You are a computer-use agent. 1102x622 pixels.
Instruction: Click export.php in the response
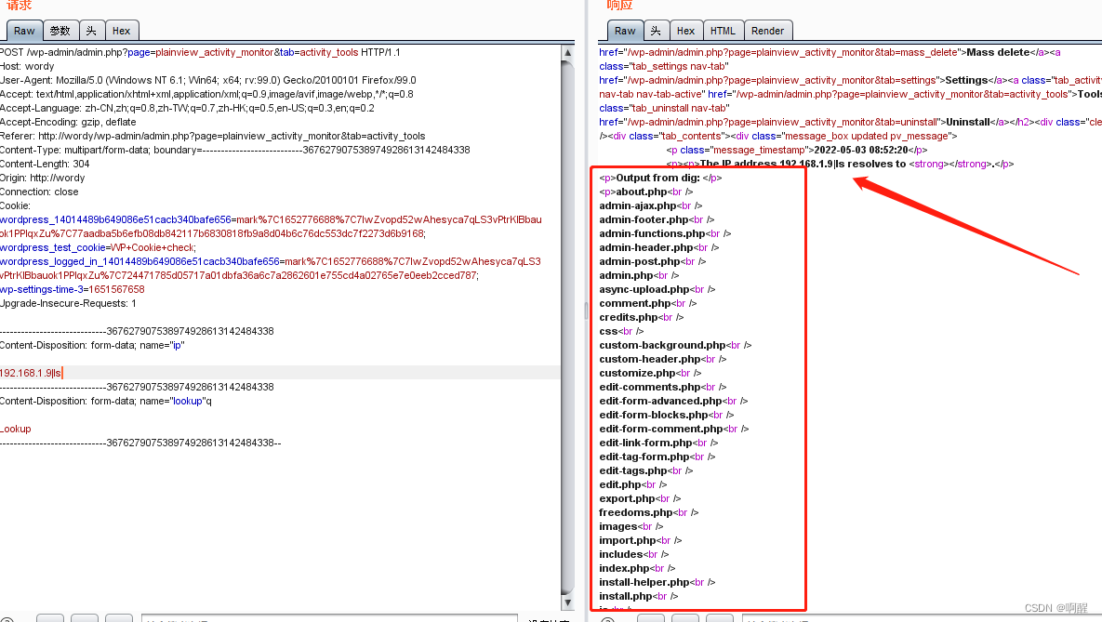pyautogui.click(x=627, y=498)
